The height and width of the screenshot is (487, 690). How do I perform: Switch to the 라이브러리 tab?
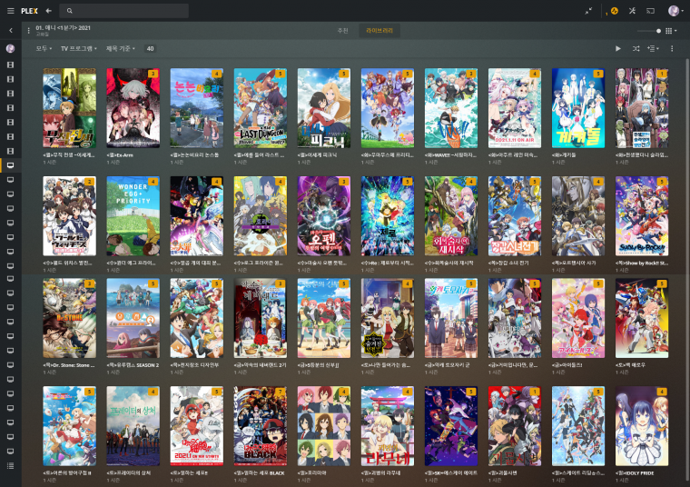(379, 30)
